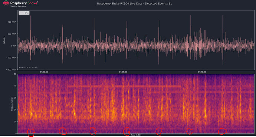Viewport: 256px width, 137px height.
Task: Click the 'Time (UTC)' axis label
Action: (136, 135)
